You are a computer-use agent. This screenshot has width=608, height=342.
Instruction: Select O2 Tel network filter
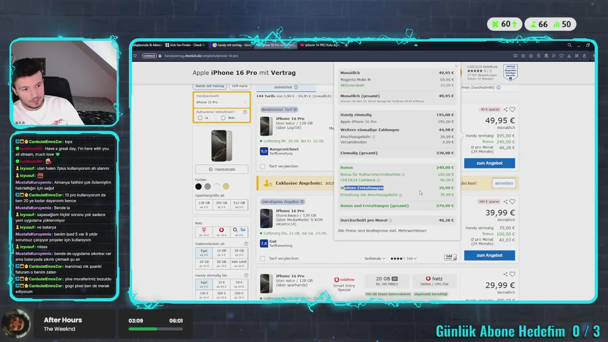coord(239,232)
